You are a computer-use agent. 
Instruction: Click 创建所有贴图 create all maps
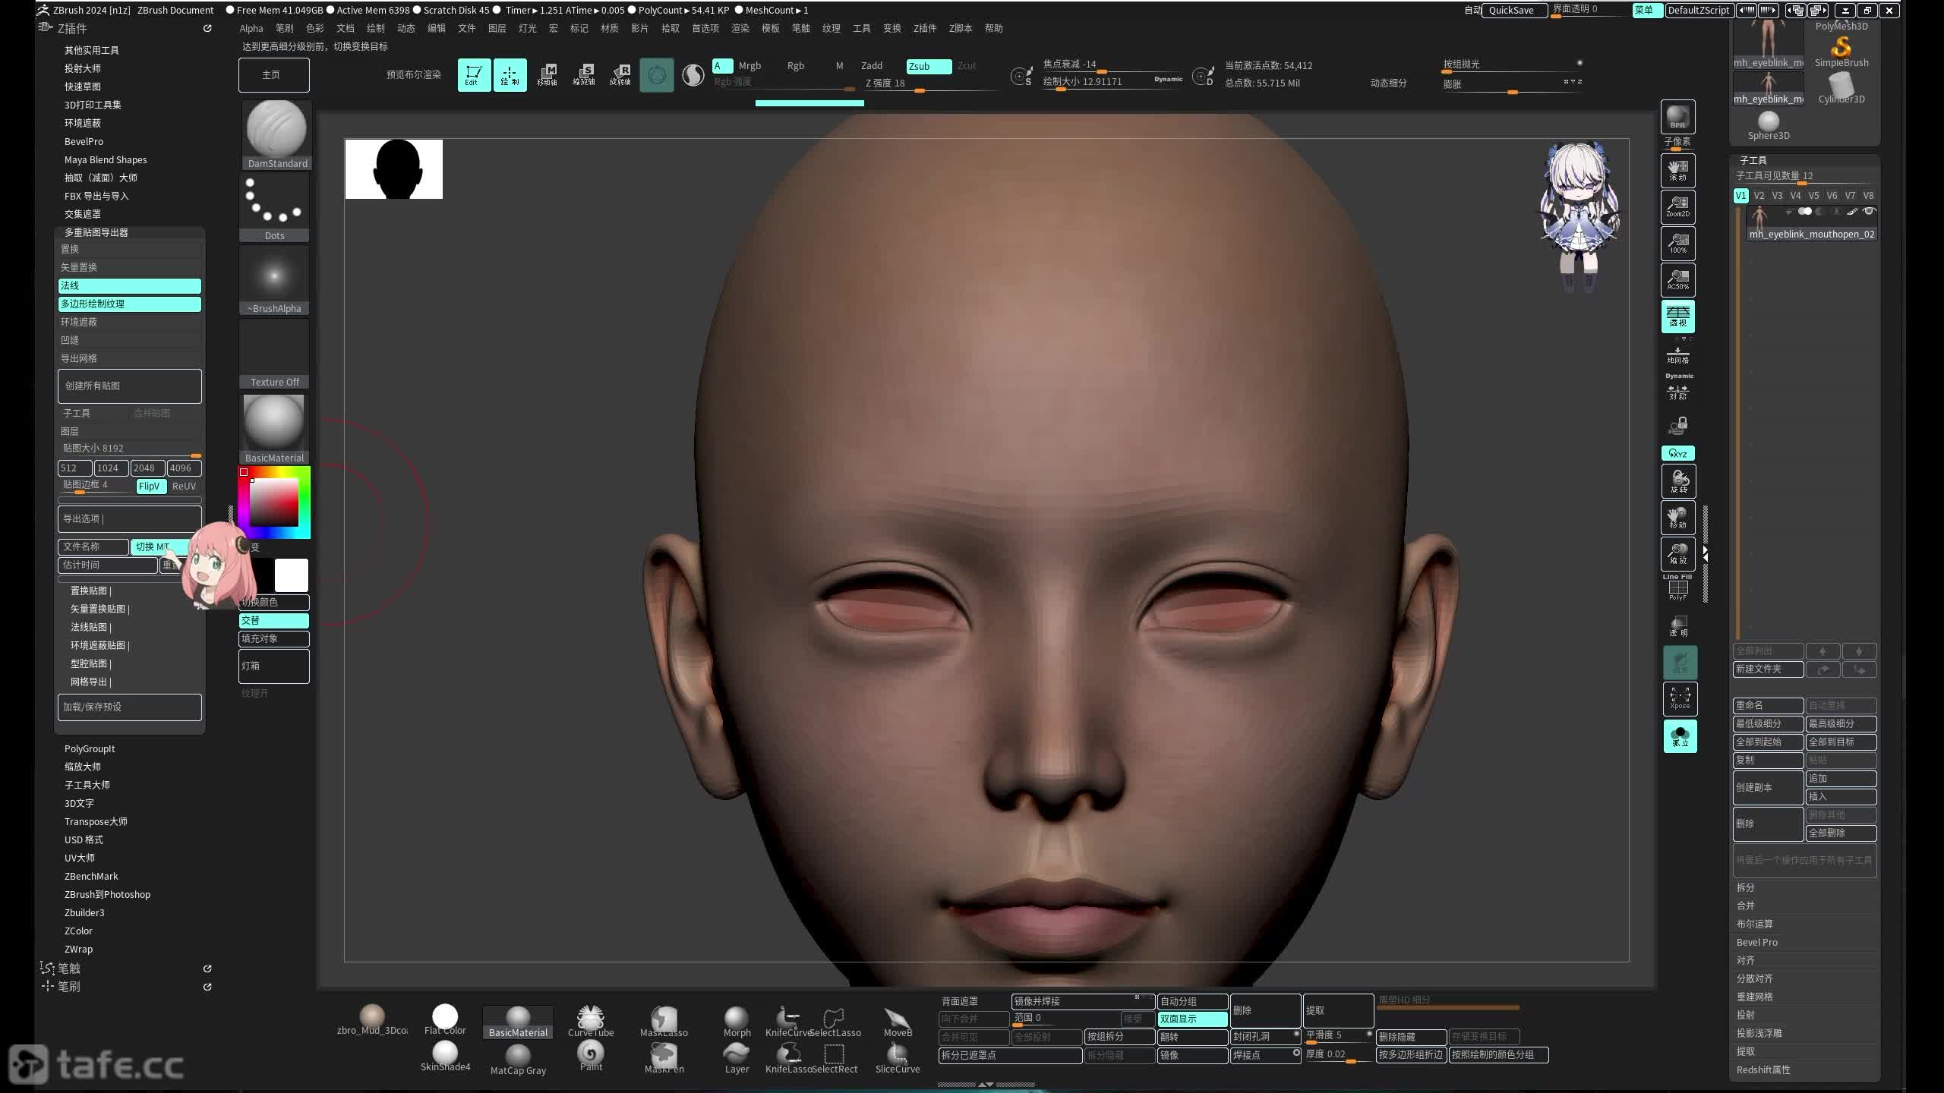pyautogui.click(x=130, y=386)
